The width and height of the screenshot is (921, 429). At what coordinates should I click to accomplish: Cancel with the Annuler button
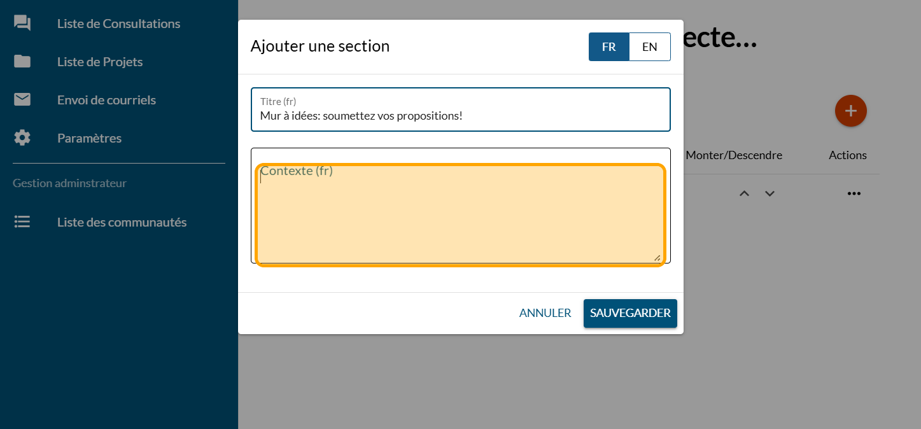tap(545, 313)
